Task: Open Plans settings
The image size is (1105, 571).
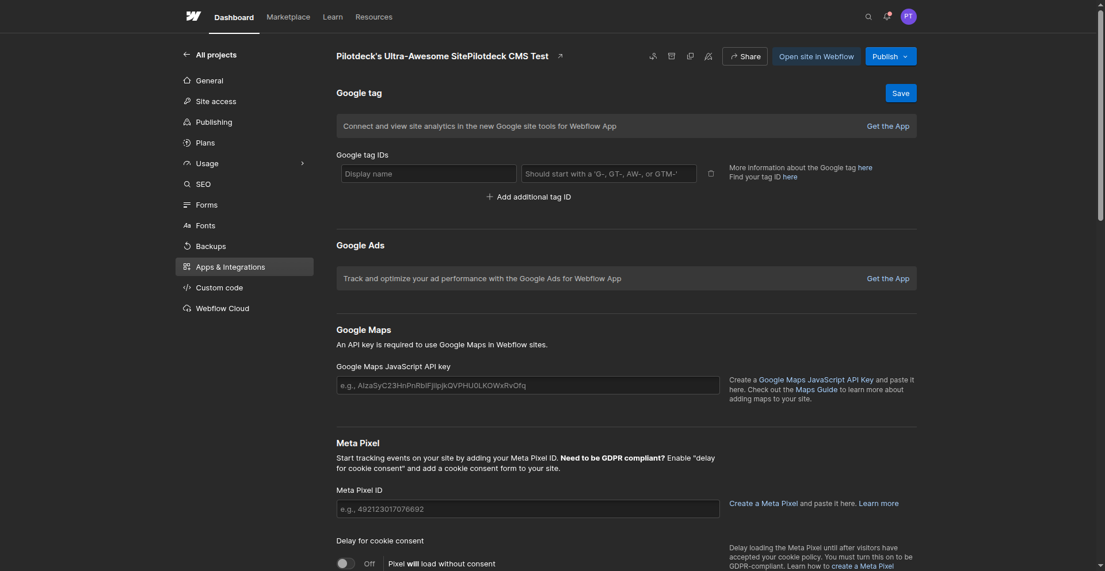Action: click(x=245, y=143)
